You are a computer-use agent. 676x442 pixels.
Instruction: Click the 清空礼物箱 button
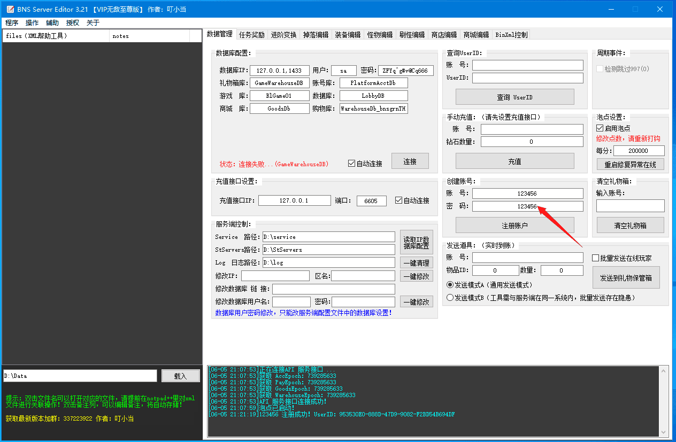(x=630, y=224)
